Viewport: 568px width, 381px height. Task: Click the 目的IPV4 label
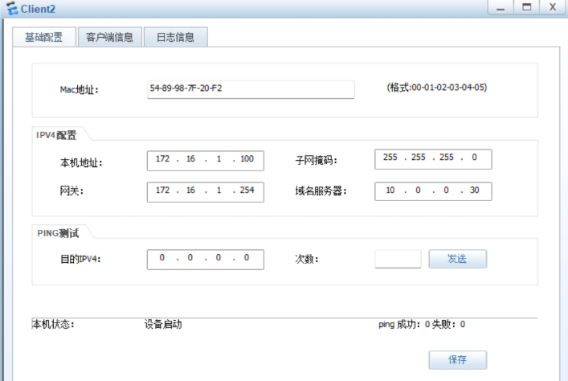click(x=80, y=259)
